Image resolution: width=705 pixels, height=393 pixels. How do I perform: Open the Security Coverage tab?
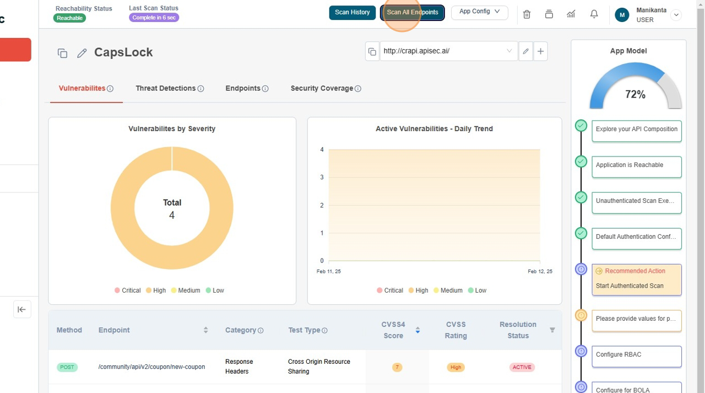pyautogui.click(x=322, y=88)
